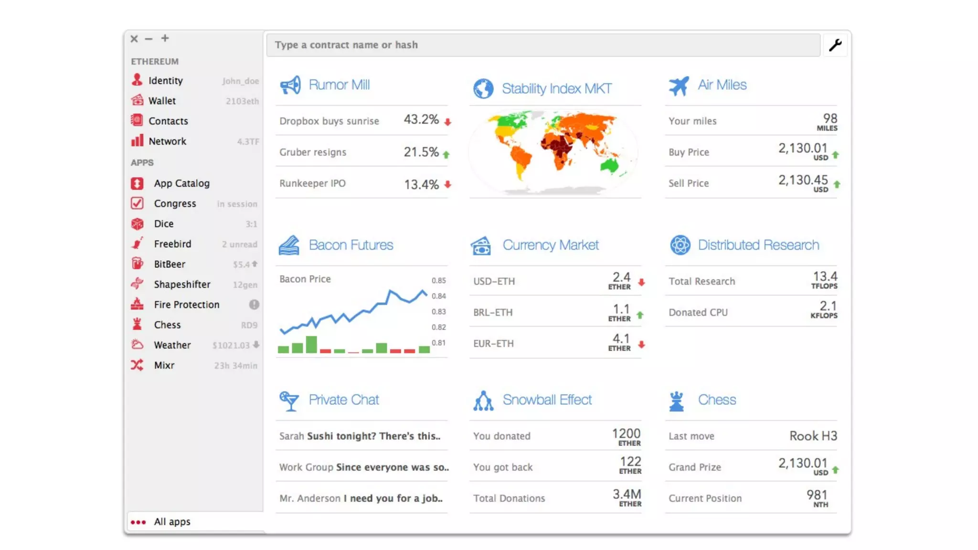Click the Congress checkbox icon in sidebar

click(x=137, y=203)
